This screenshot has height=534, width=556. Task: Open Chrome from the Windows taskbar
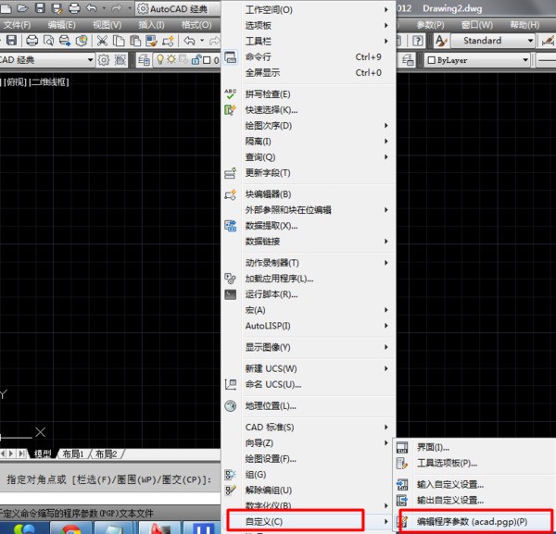pos(69,528)
